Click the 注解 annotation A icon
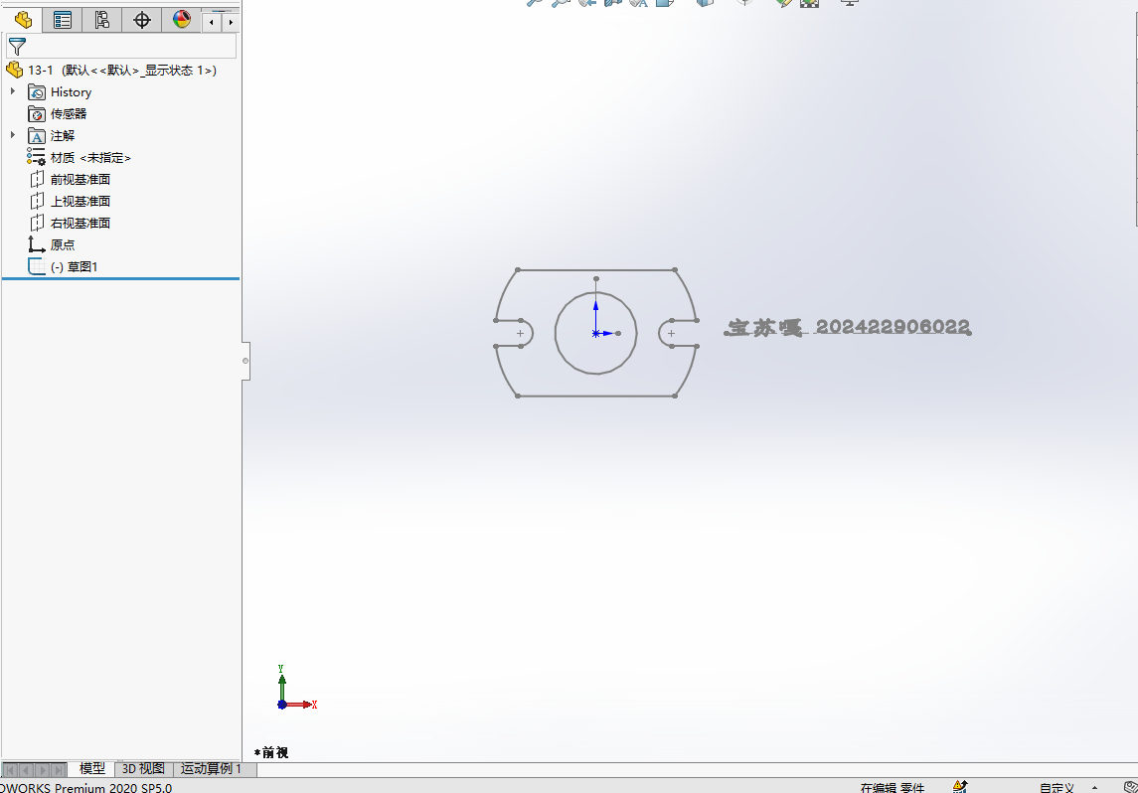This screenshot has height=793, width=1138. [x=37, y=136]
